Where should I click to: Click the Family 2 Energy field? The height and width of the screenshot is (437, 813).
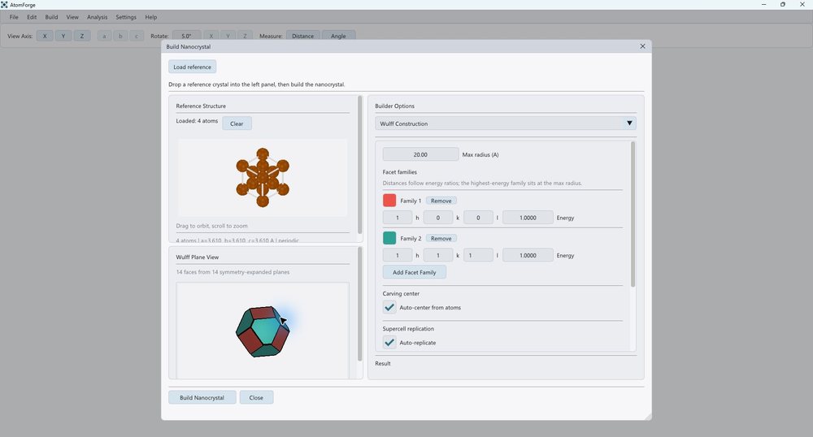[528, 255]
